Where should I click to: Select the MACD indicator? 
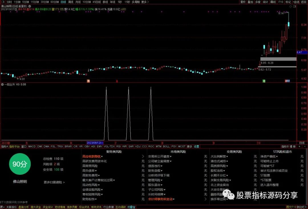pos(32,147)
